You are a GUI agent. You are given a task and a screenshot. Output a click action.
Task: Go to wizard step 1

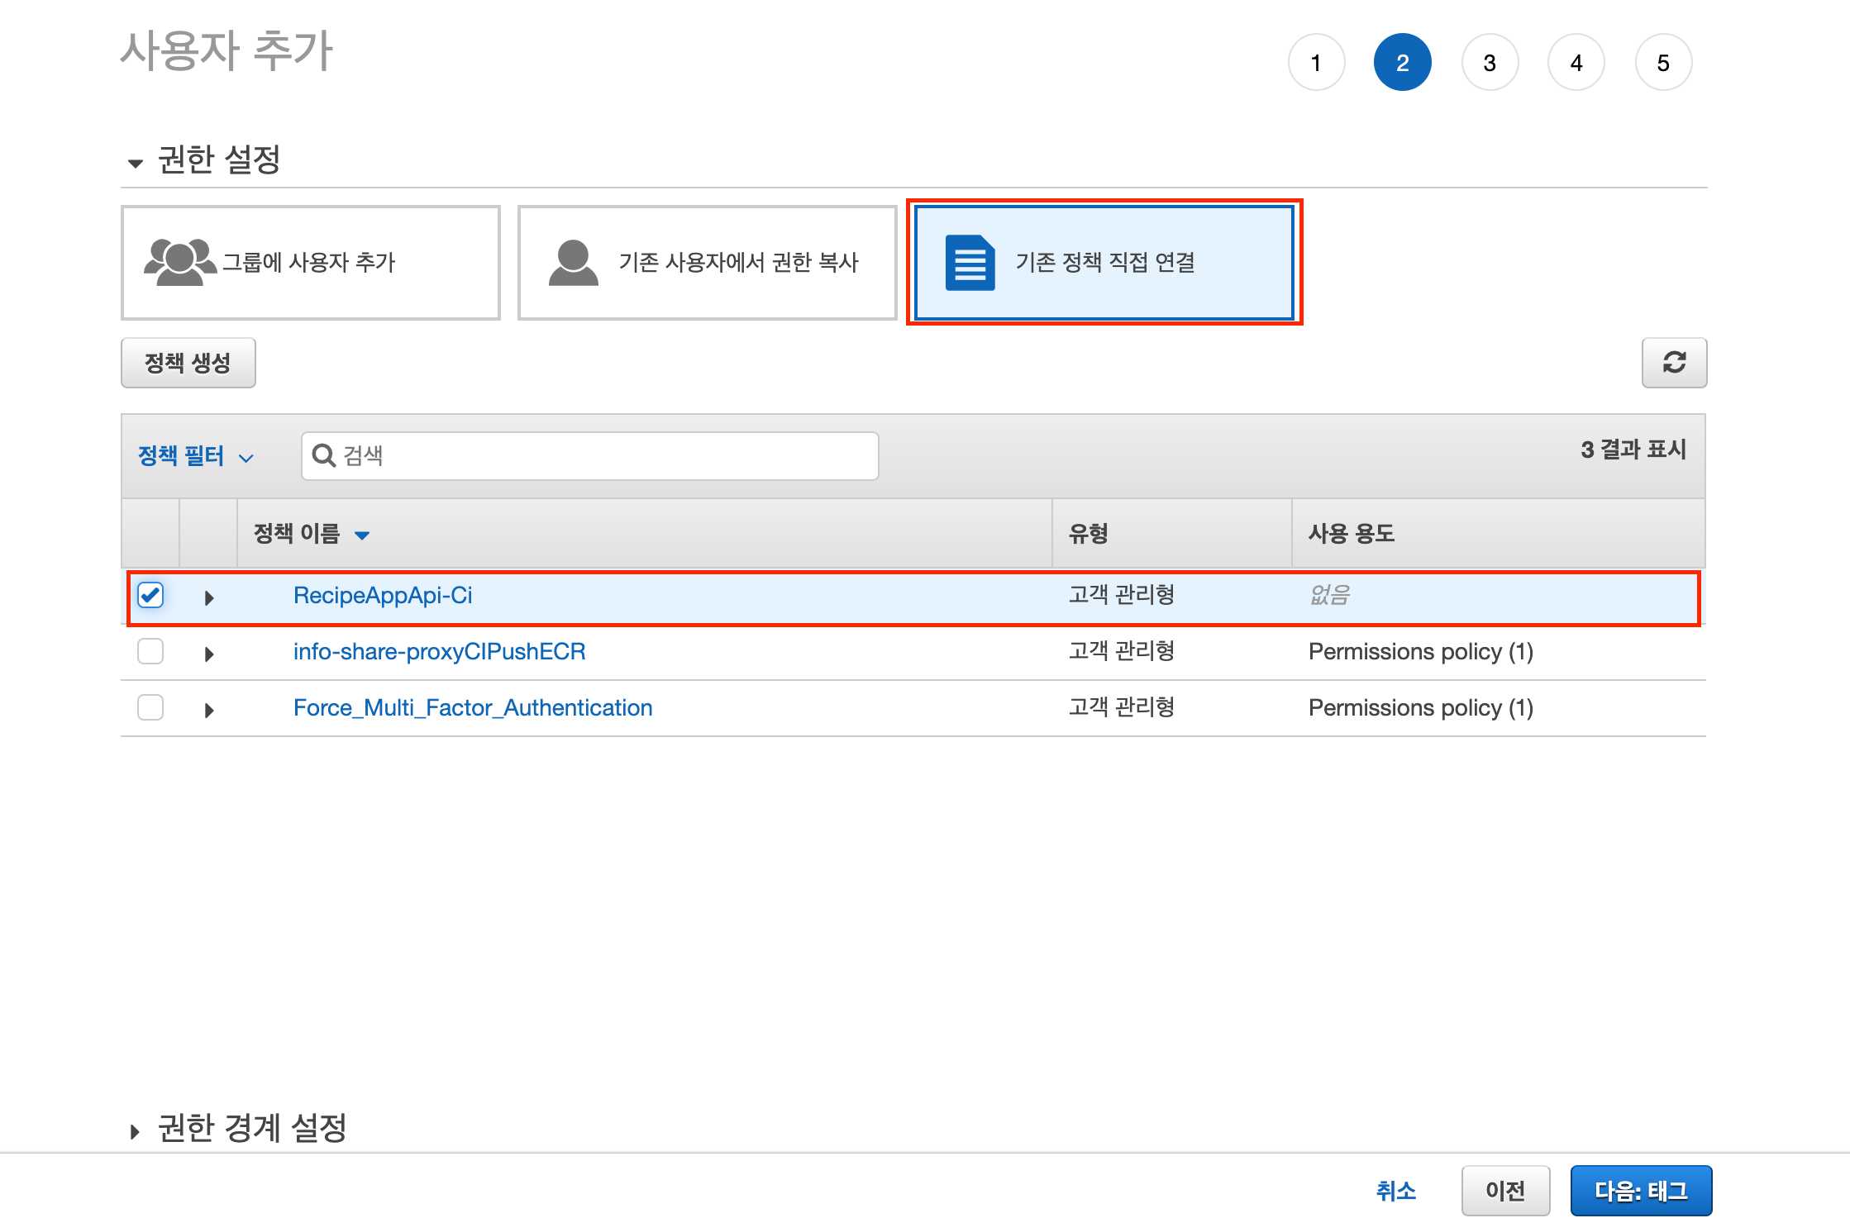tap(1316, 63)
